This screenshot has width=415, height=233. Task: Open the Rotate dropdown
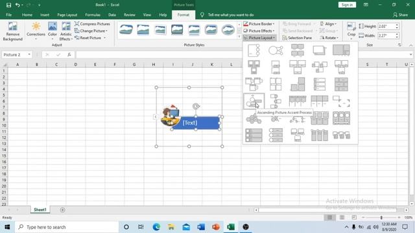click(329, 38)
